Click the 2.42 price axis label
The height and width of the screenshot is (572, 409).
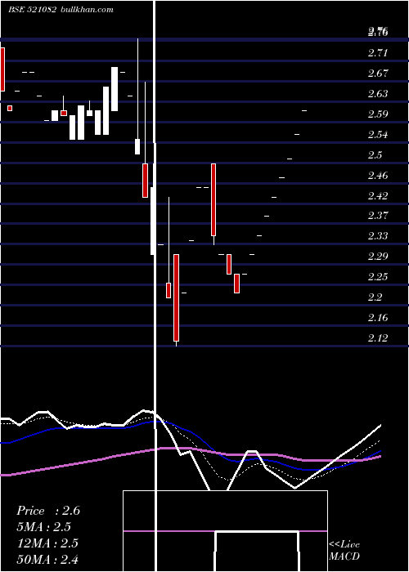[x=378, y=196]
